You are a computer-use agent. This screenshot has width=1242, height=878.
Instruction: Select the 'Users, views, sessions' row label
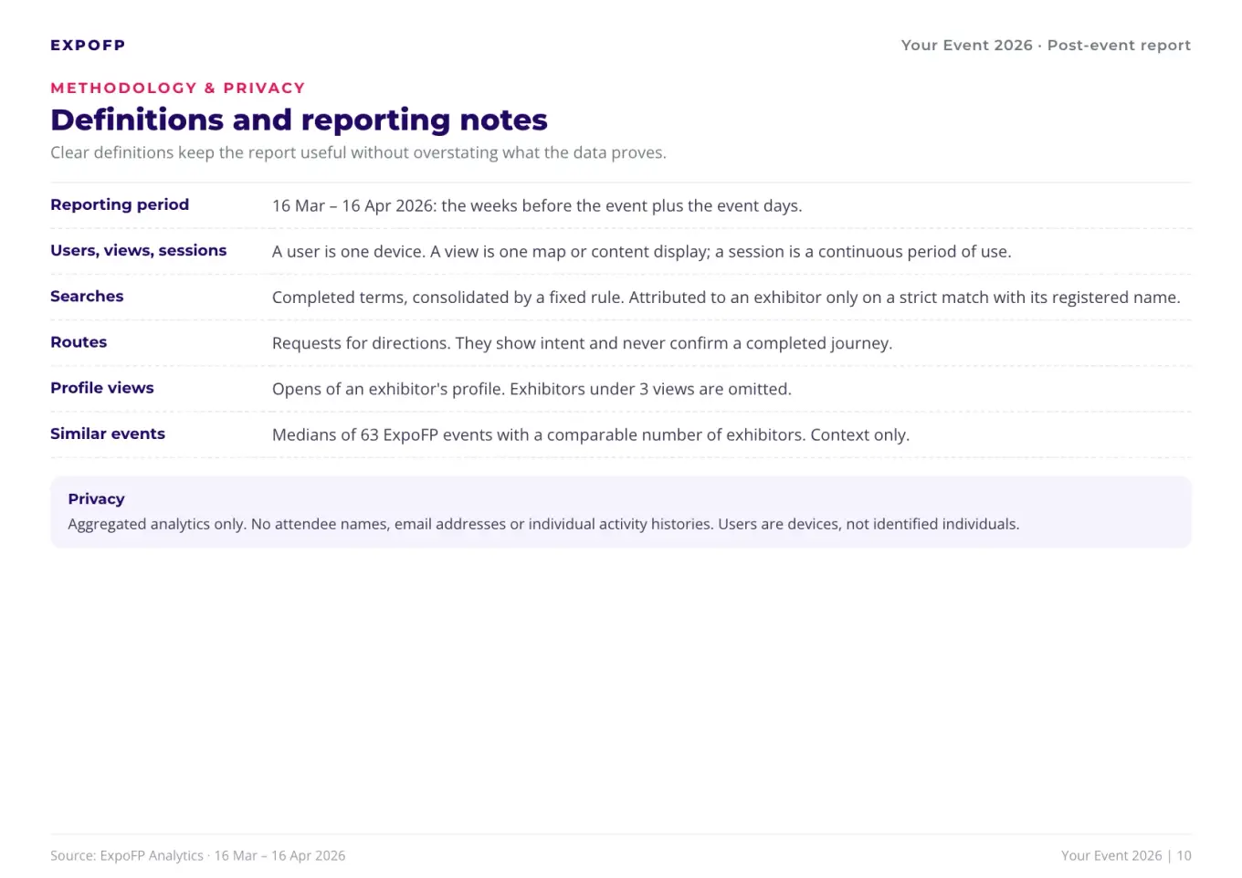pyautogui.click(x=139, y=250)
